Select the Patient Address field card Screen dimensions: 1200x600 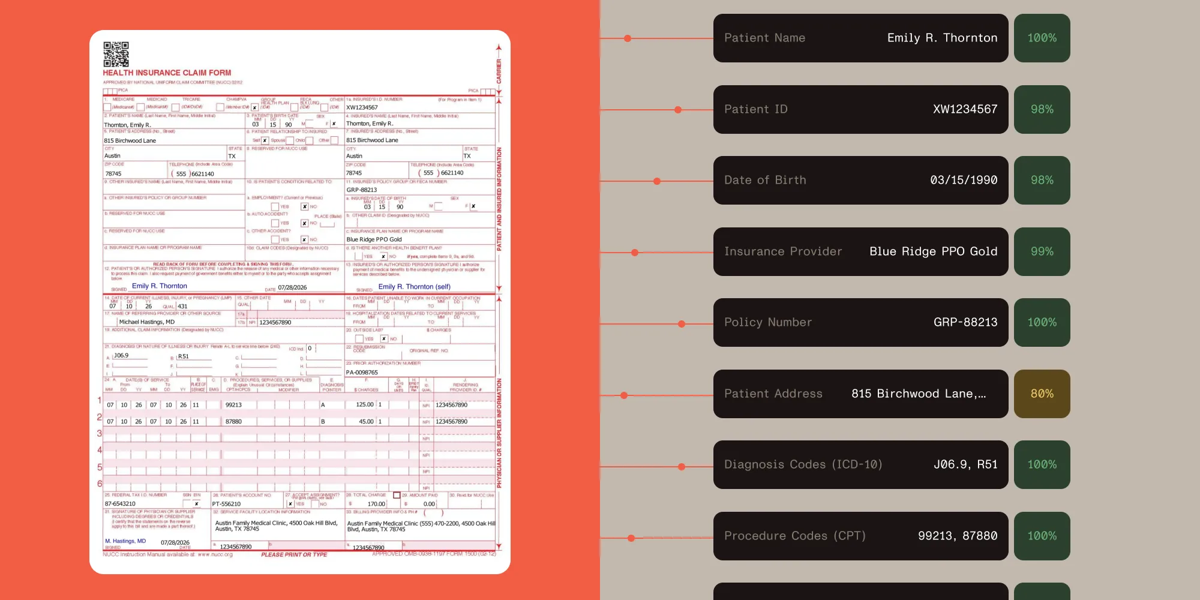click(860, 394)
